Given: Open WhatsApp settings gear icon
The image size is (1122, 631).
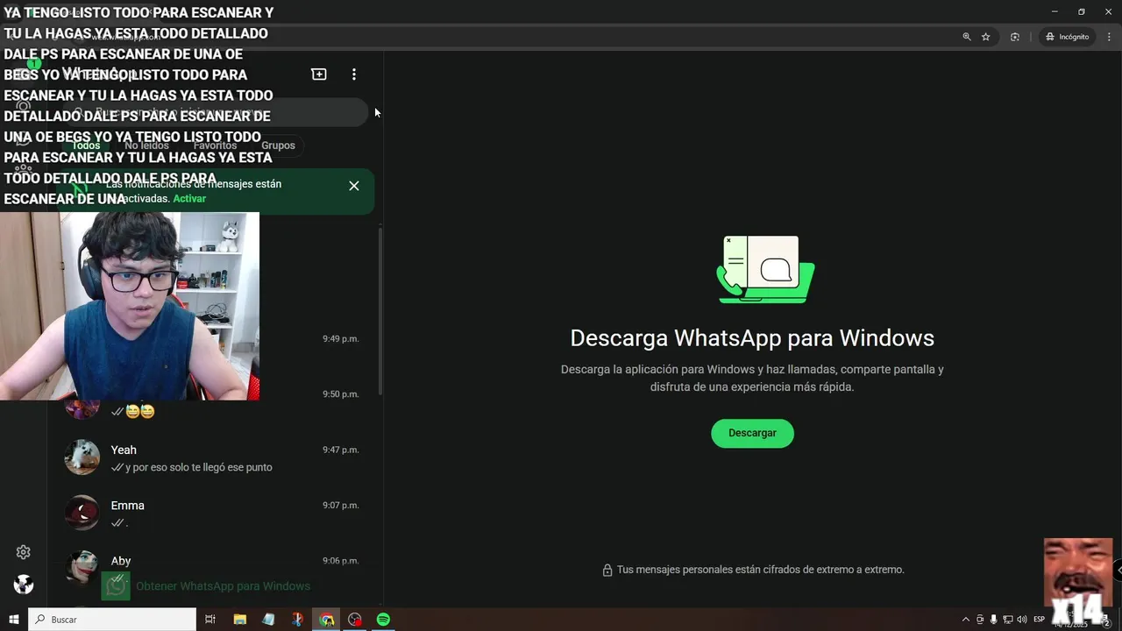Looking at the screenshot, I should coord(24,552).
